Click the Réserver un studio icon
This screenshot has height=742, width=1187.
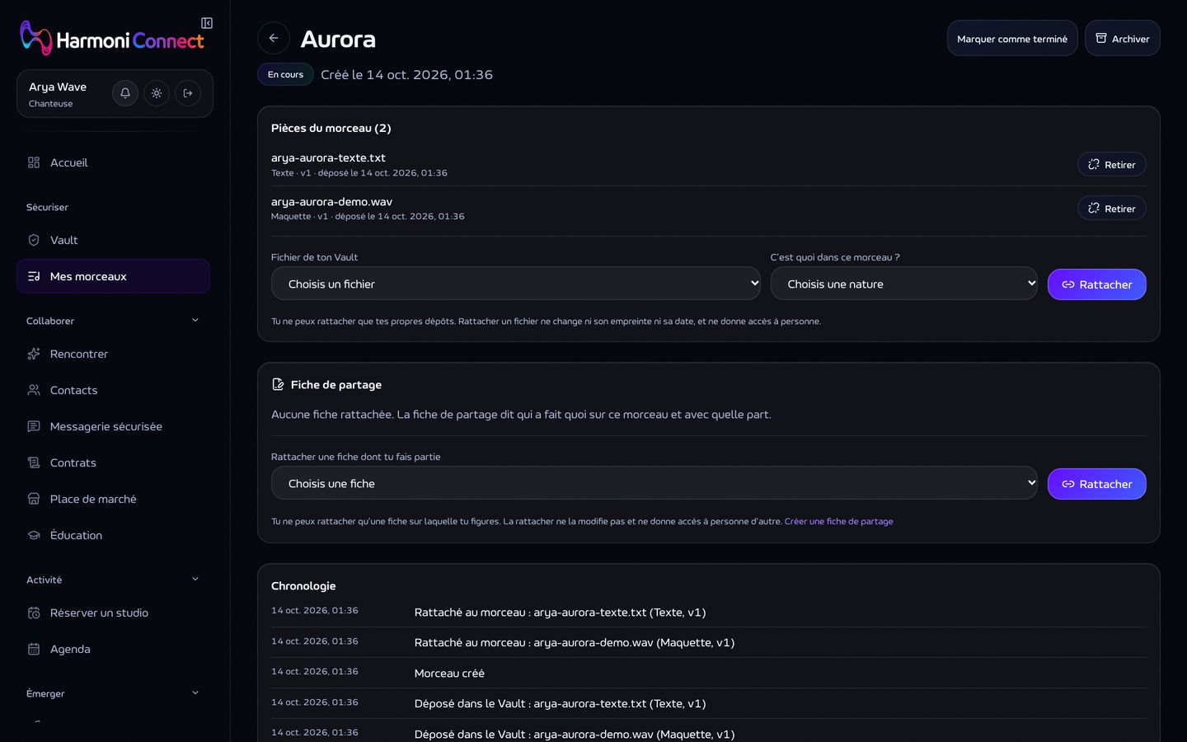pyautogui.click(x=34, y=613)
